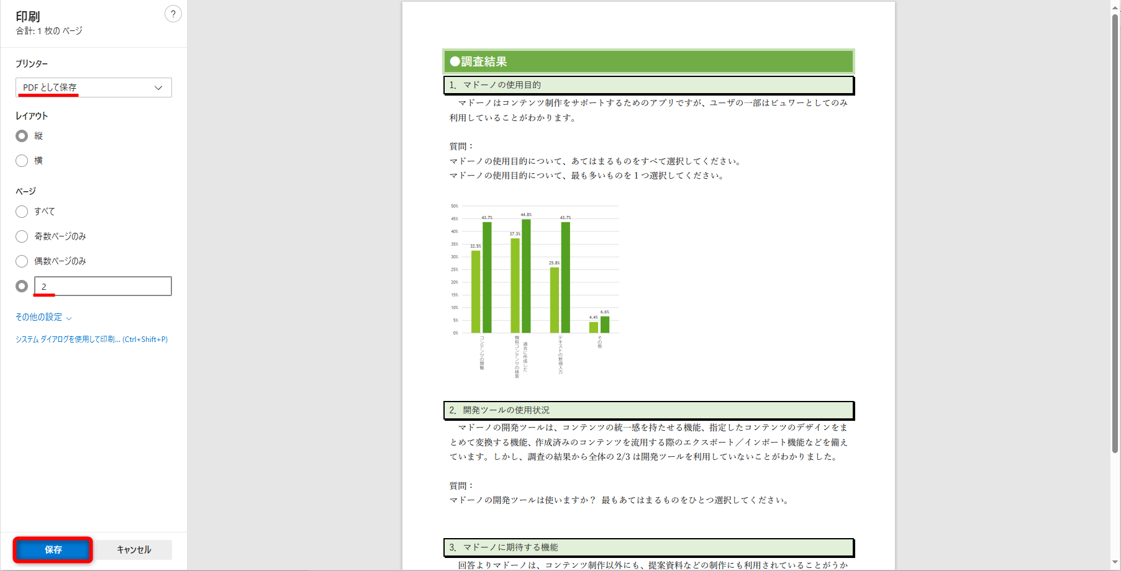Choose すべて page range option
1121x571 pixels.
tap(21, 211)
